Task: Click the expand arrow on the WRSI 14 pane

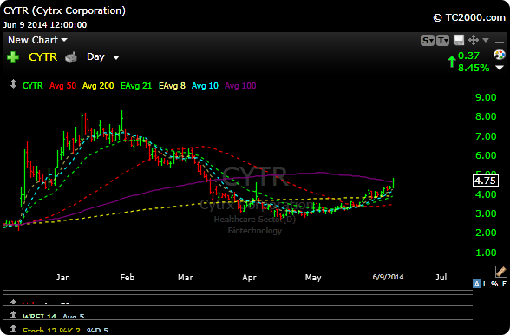Action: (x=13, y=314)
